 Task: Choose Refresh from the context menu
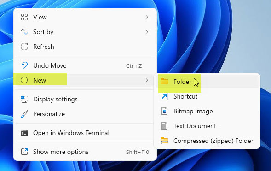tap(85, 47)
